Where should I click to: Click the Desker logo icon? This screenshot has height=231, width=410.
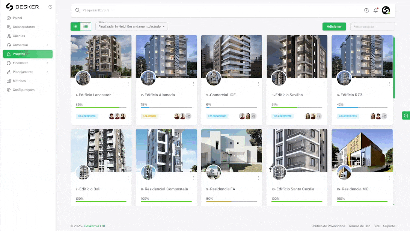[10, 7]
